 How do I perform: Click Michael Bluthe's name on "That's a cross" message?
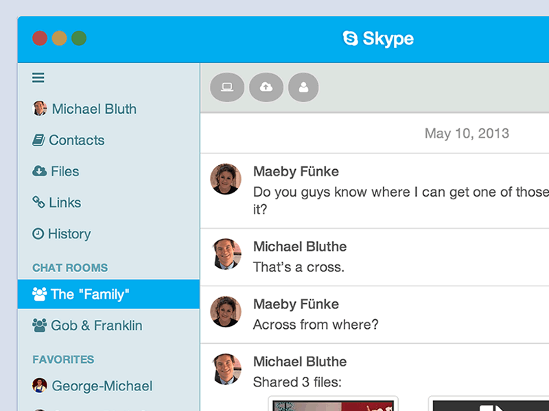pos(300,247)
